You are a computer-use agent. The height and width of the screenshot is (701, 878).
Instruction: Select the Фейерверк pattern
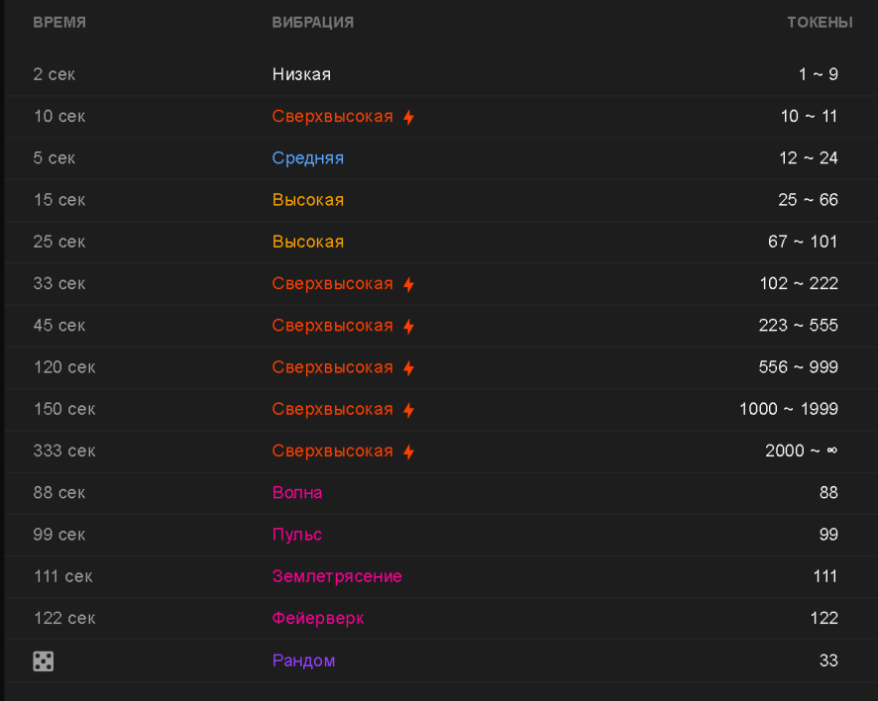(x=318, y=618)
